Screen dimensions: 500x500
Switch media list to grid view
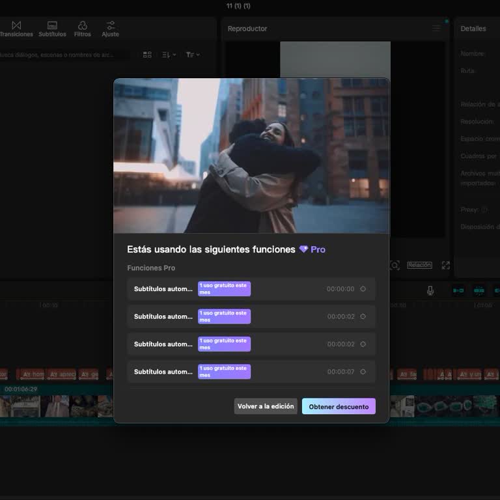[147, 55]
